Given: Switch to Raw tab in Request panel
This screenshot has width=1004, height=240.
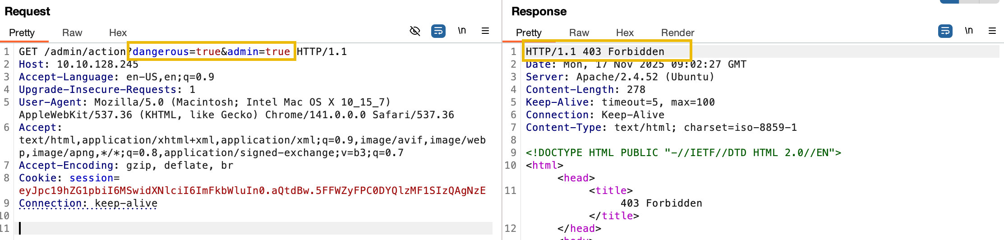Looking at the screenshot, I should coord(72,33).
